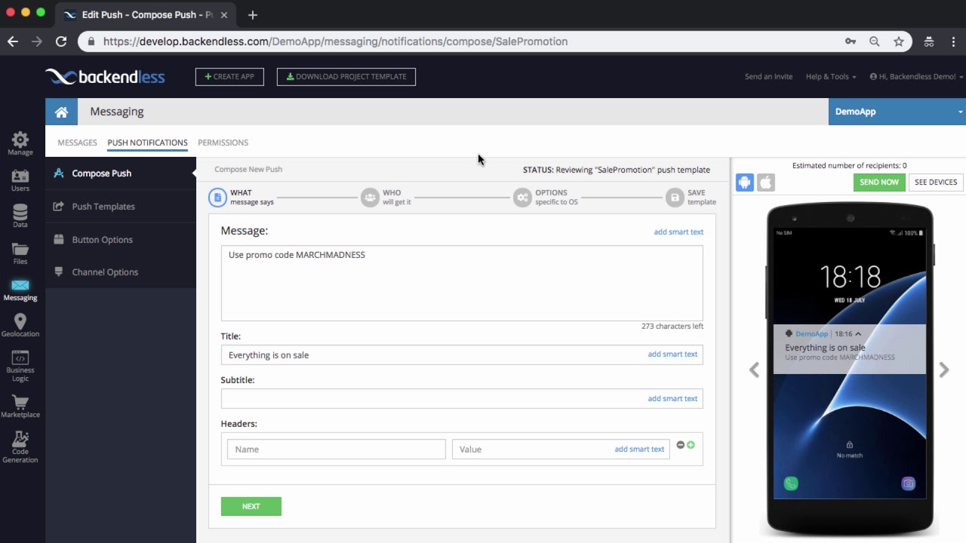Switch to the PERMISSIONS tab

coord(223,143)
